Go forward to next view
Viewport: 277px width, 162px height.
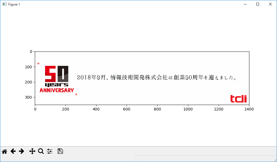point(22,151)
